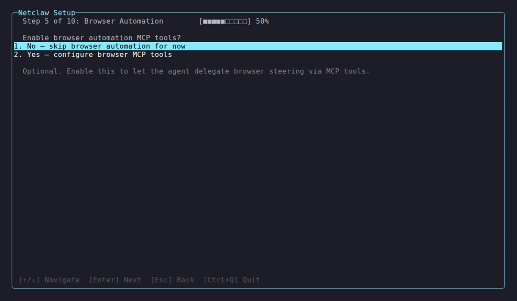Viewport: 517px width, 301px height.
Task: Click the 'Optional. Enable this...' description text
Action: 196,71
